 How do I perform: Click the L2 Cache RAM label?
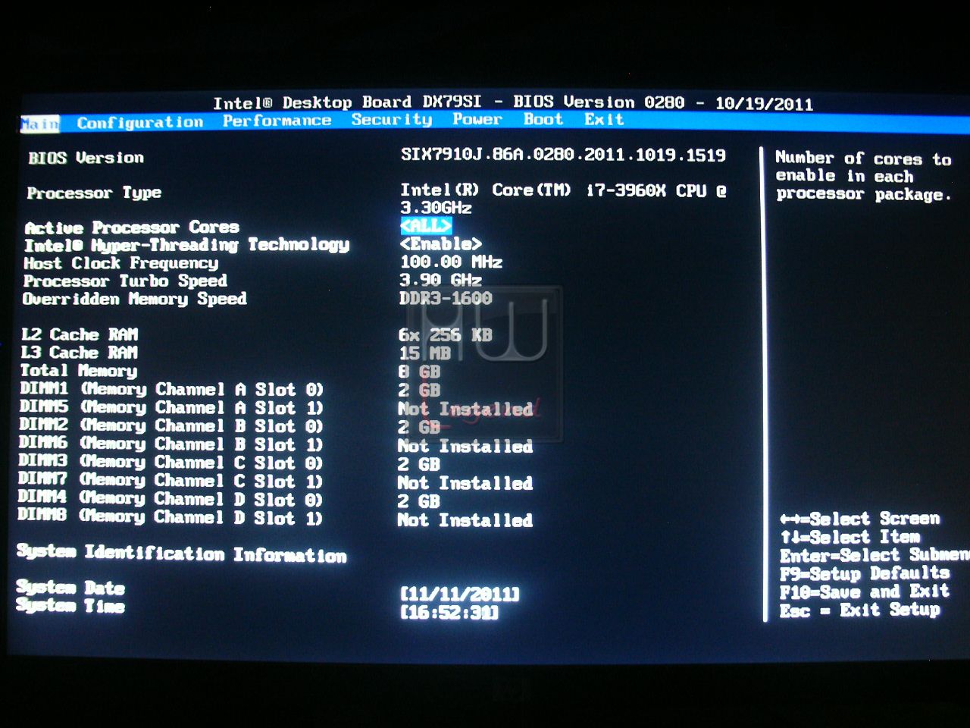coord(80,334)
